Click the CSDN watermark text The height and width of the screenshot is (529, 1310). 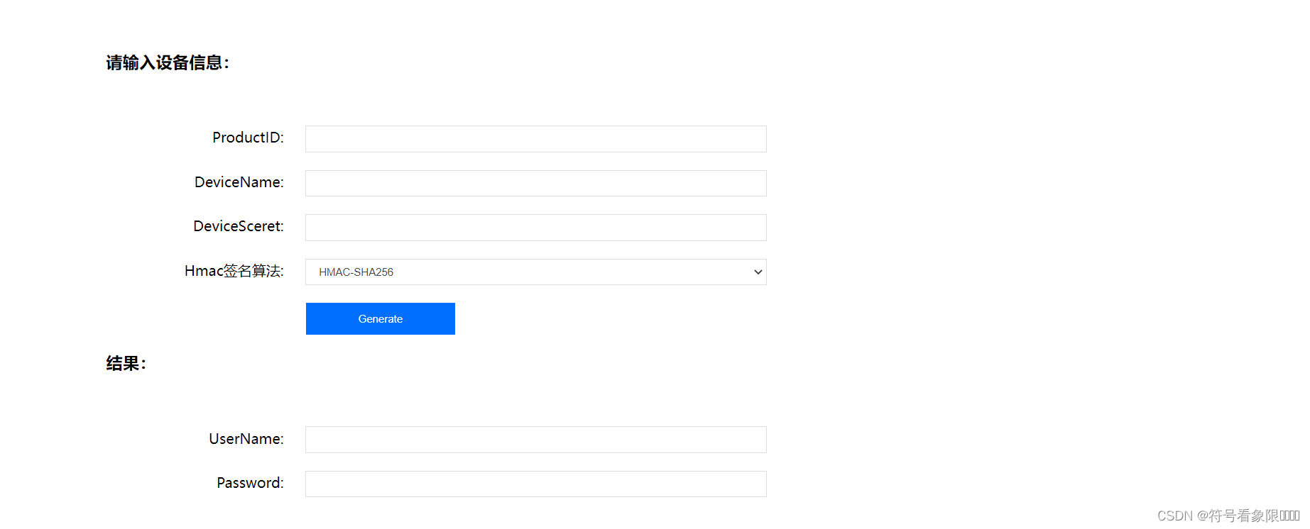click(1175, 516)
